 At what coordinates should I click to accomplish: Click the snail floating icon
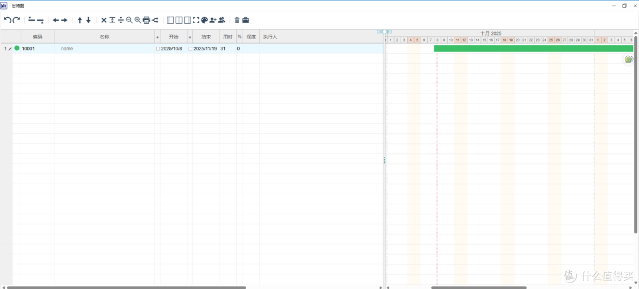point(629,59)
